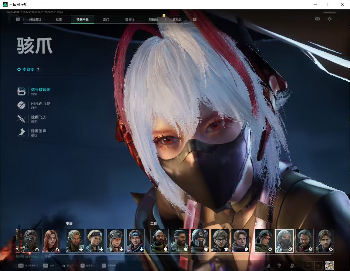
Task: Select the 信号破译器 skill icon
Action: click(22, 91)
